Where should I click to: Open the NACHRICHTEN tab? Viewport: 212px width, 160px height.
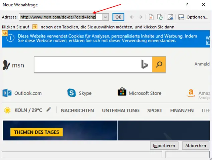tap(77, 110)
